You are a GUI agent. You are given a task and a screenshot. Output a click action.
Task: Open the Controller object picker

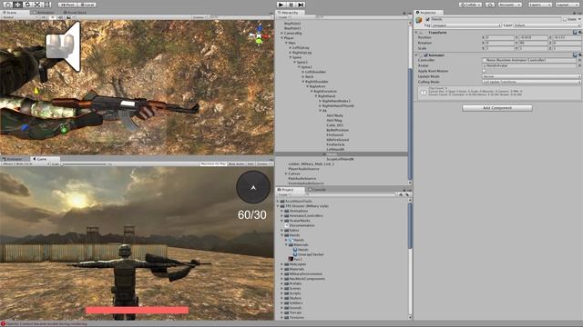click(579, 60)
